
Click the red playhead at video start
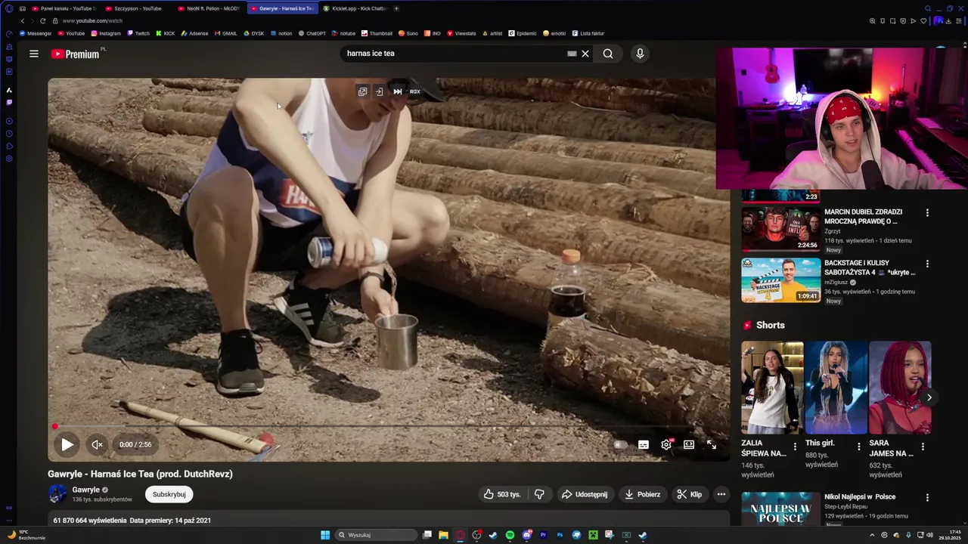point(54,427)
